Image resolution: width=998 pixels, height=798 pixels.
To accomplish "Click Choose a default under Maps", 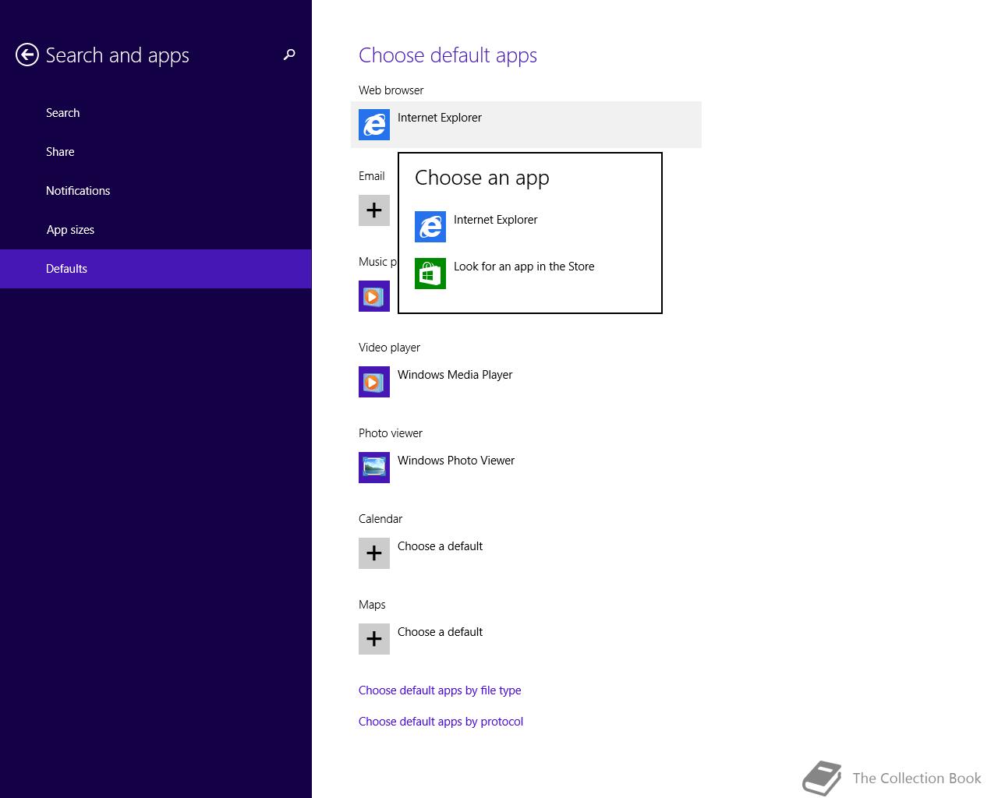I will pos(440,632).
